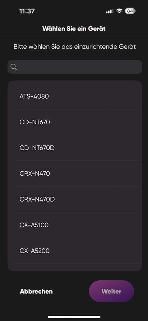148x321 pixels.
Task: Focus the empty device search field
Action: tap(75, 67)
